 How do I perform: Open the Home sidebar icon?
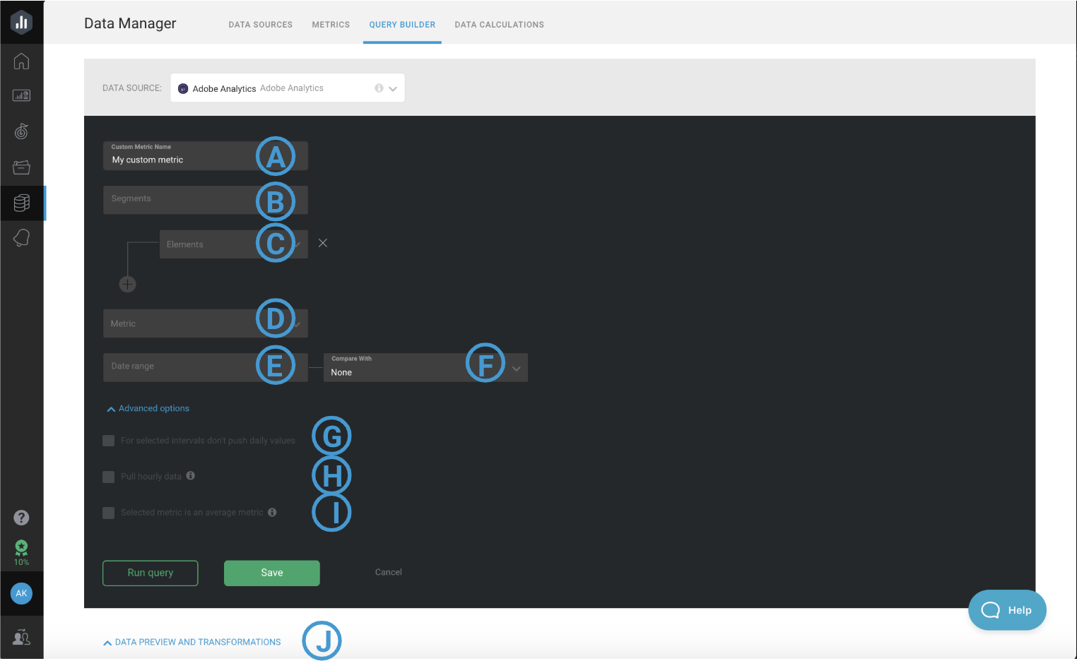[x=22, y=61]
